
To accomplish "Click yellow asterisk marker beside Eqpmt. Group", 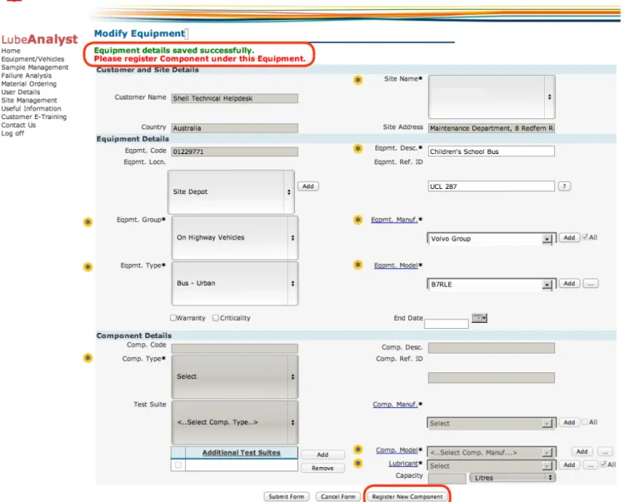I will (87, 222).
